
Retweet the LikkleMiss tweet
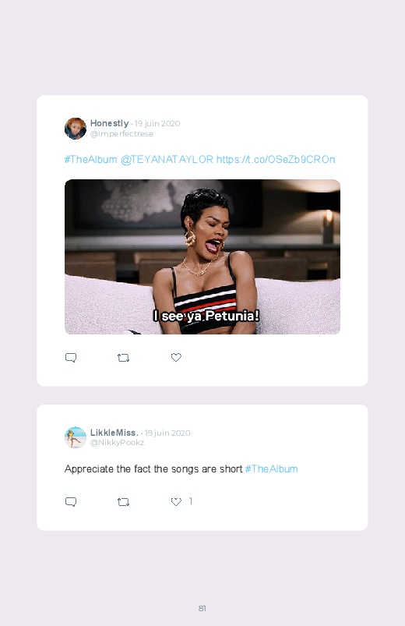pyautogui.click(x=123, y=502)
